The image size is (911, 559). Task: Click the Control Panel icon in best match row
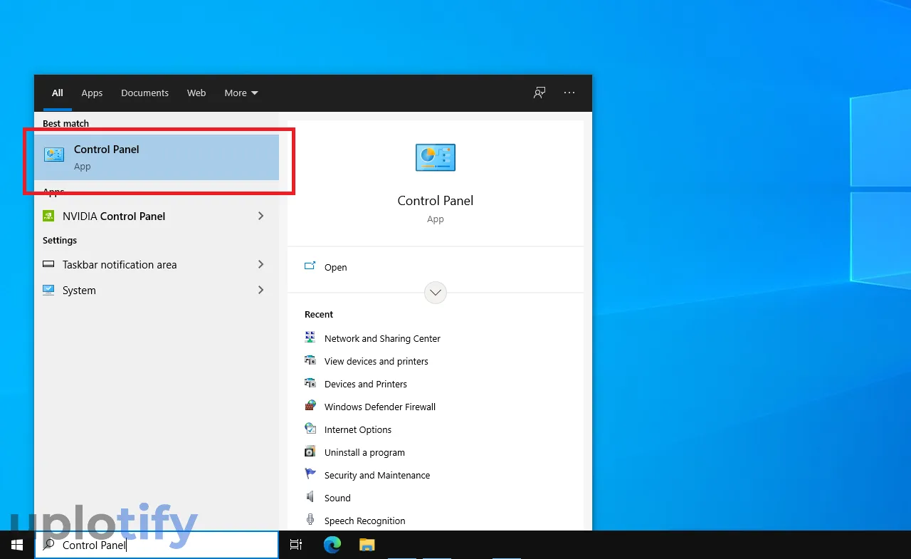tap(54, 155)
